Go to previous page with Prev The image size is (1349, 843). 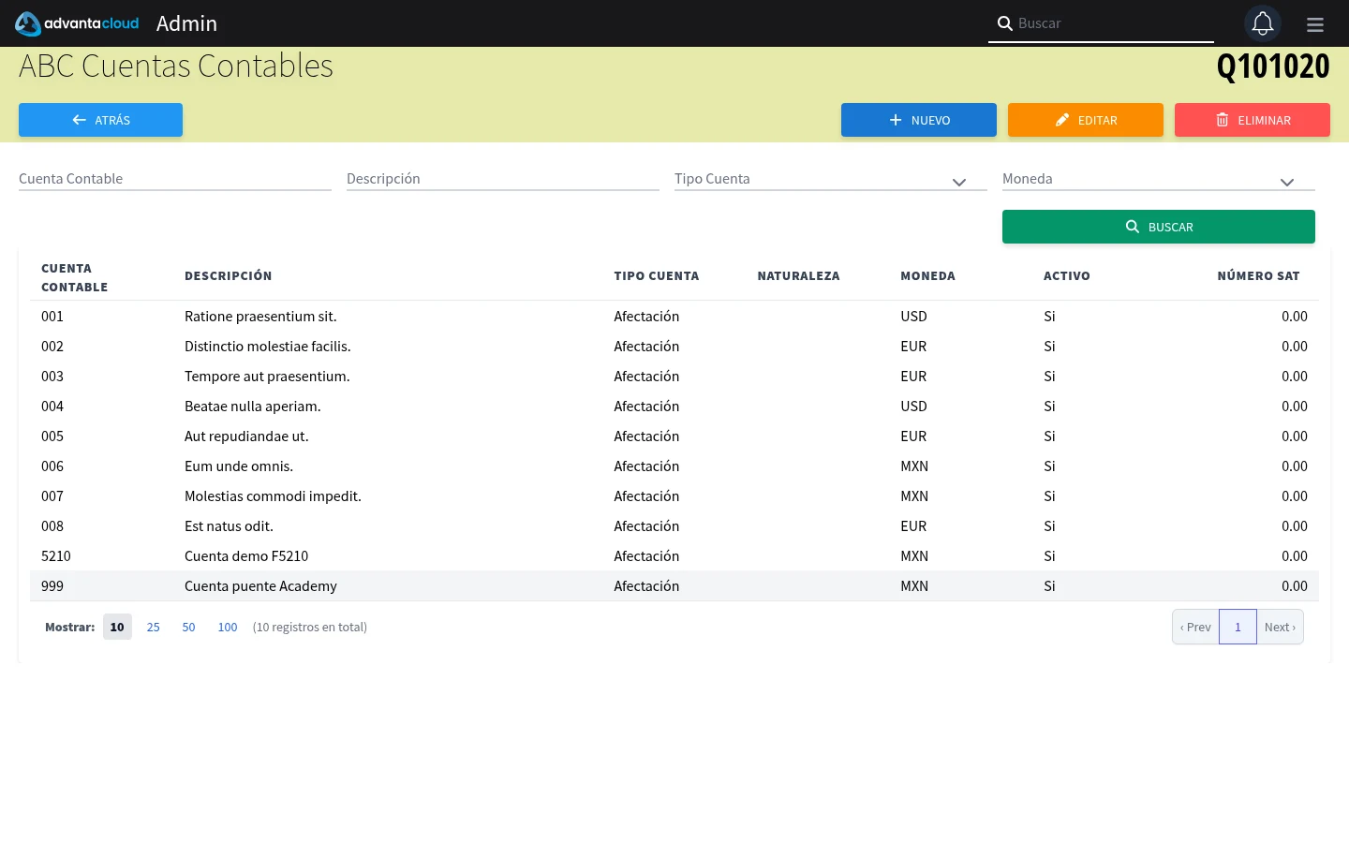1195,627
